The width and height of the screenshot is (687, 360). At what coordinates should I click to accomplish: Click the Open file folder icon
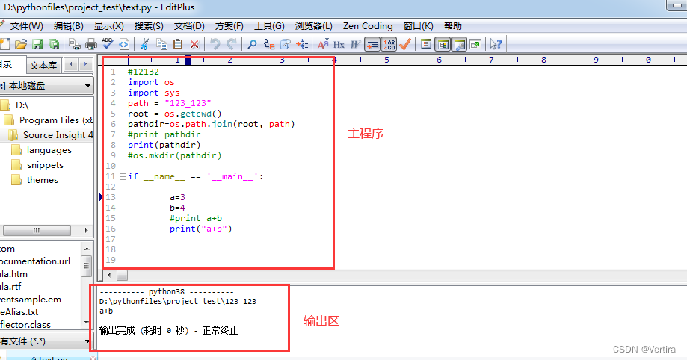point(21,44)
